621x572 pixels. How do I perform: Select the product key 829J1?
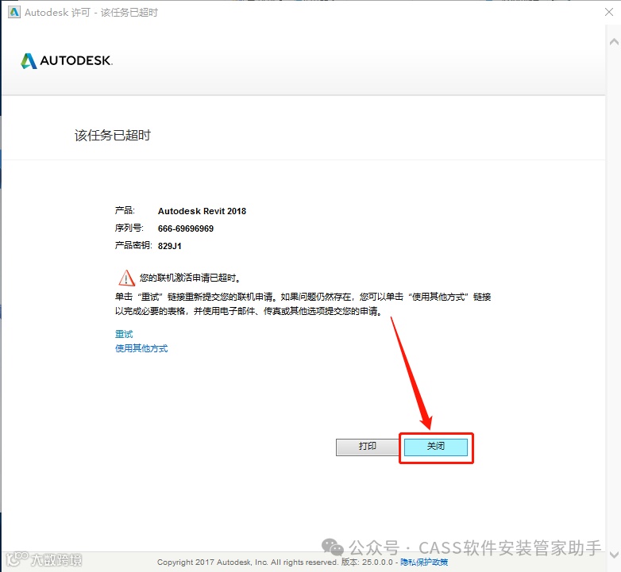tap(169, 246)
